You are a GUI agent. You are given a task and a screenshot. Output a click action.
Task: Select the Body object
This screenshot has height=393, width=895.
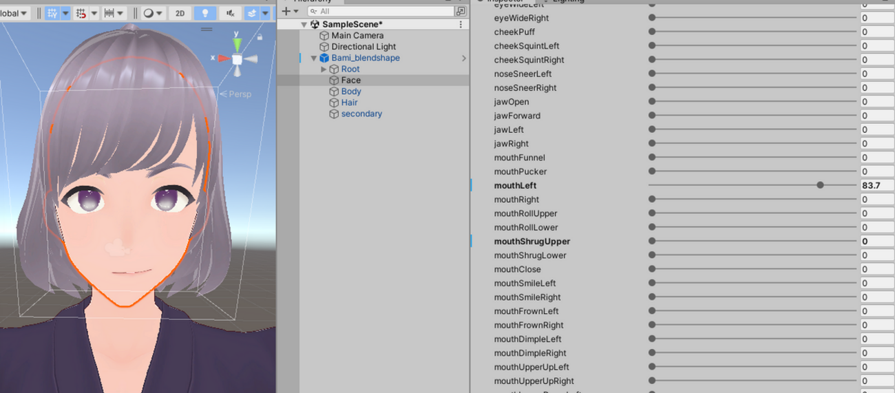(x=350, y=91)
